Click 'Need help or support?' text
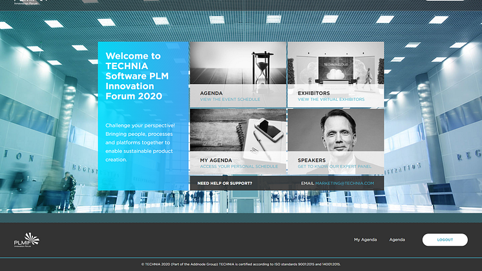The height and width of the screenshot is (271, 482). [x=225, y=183]
